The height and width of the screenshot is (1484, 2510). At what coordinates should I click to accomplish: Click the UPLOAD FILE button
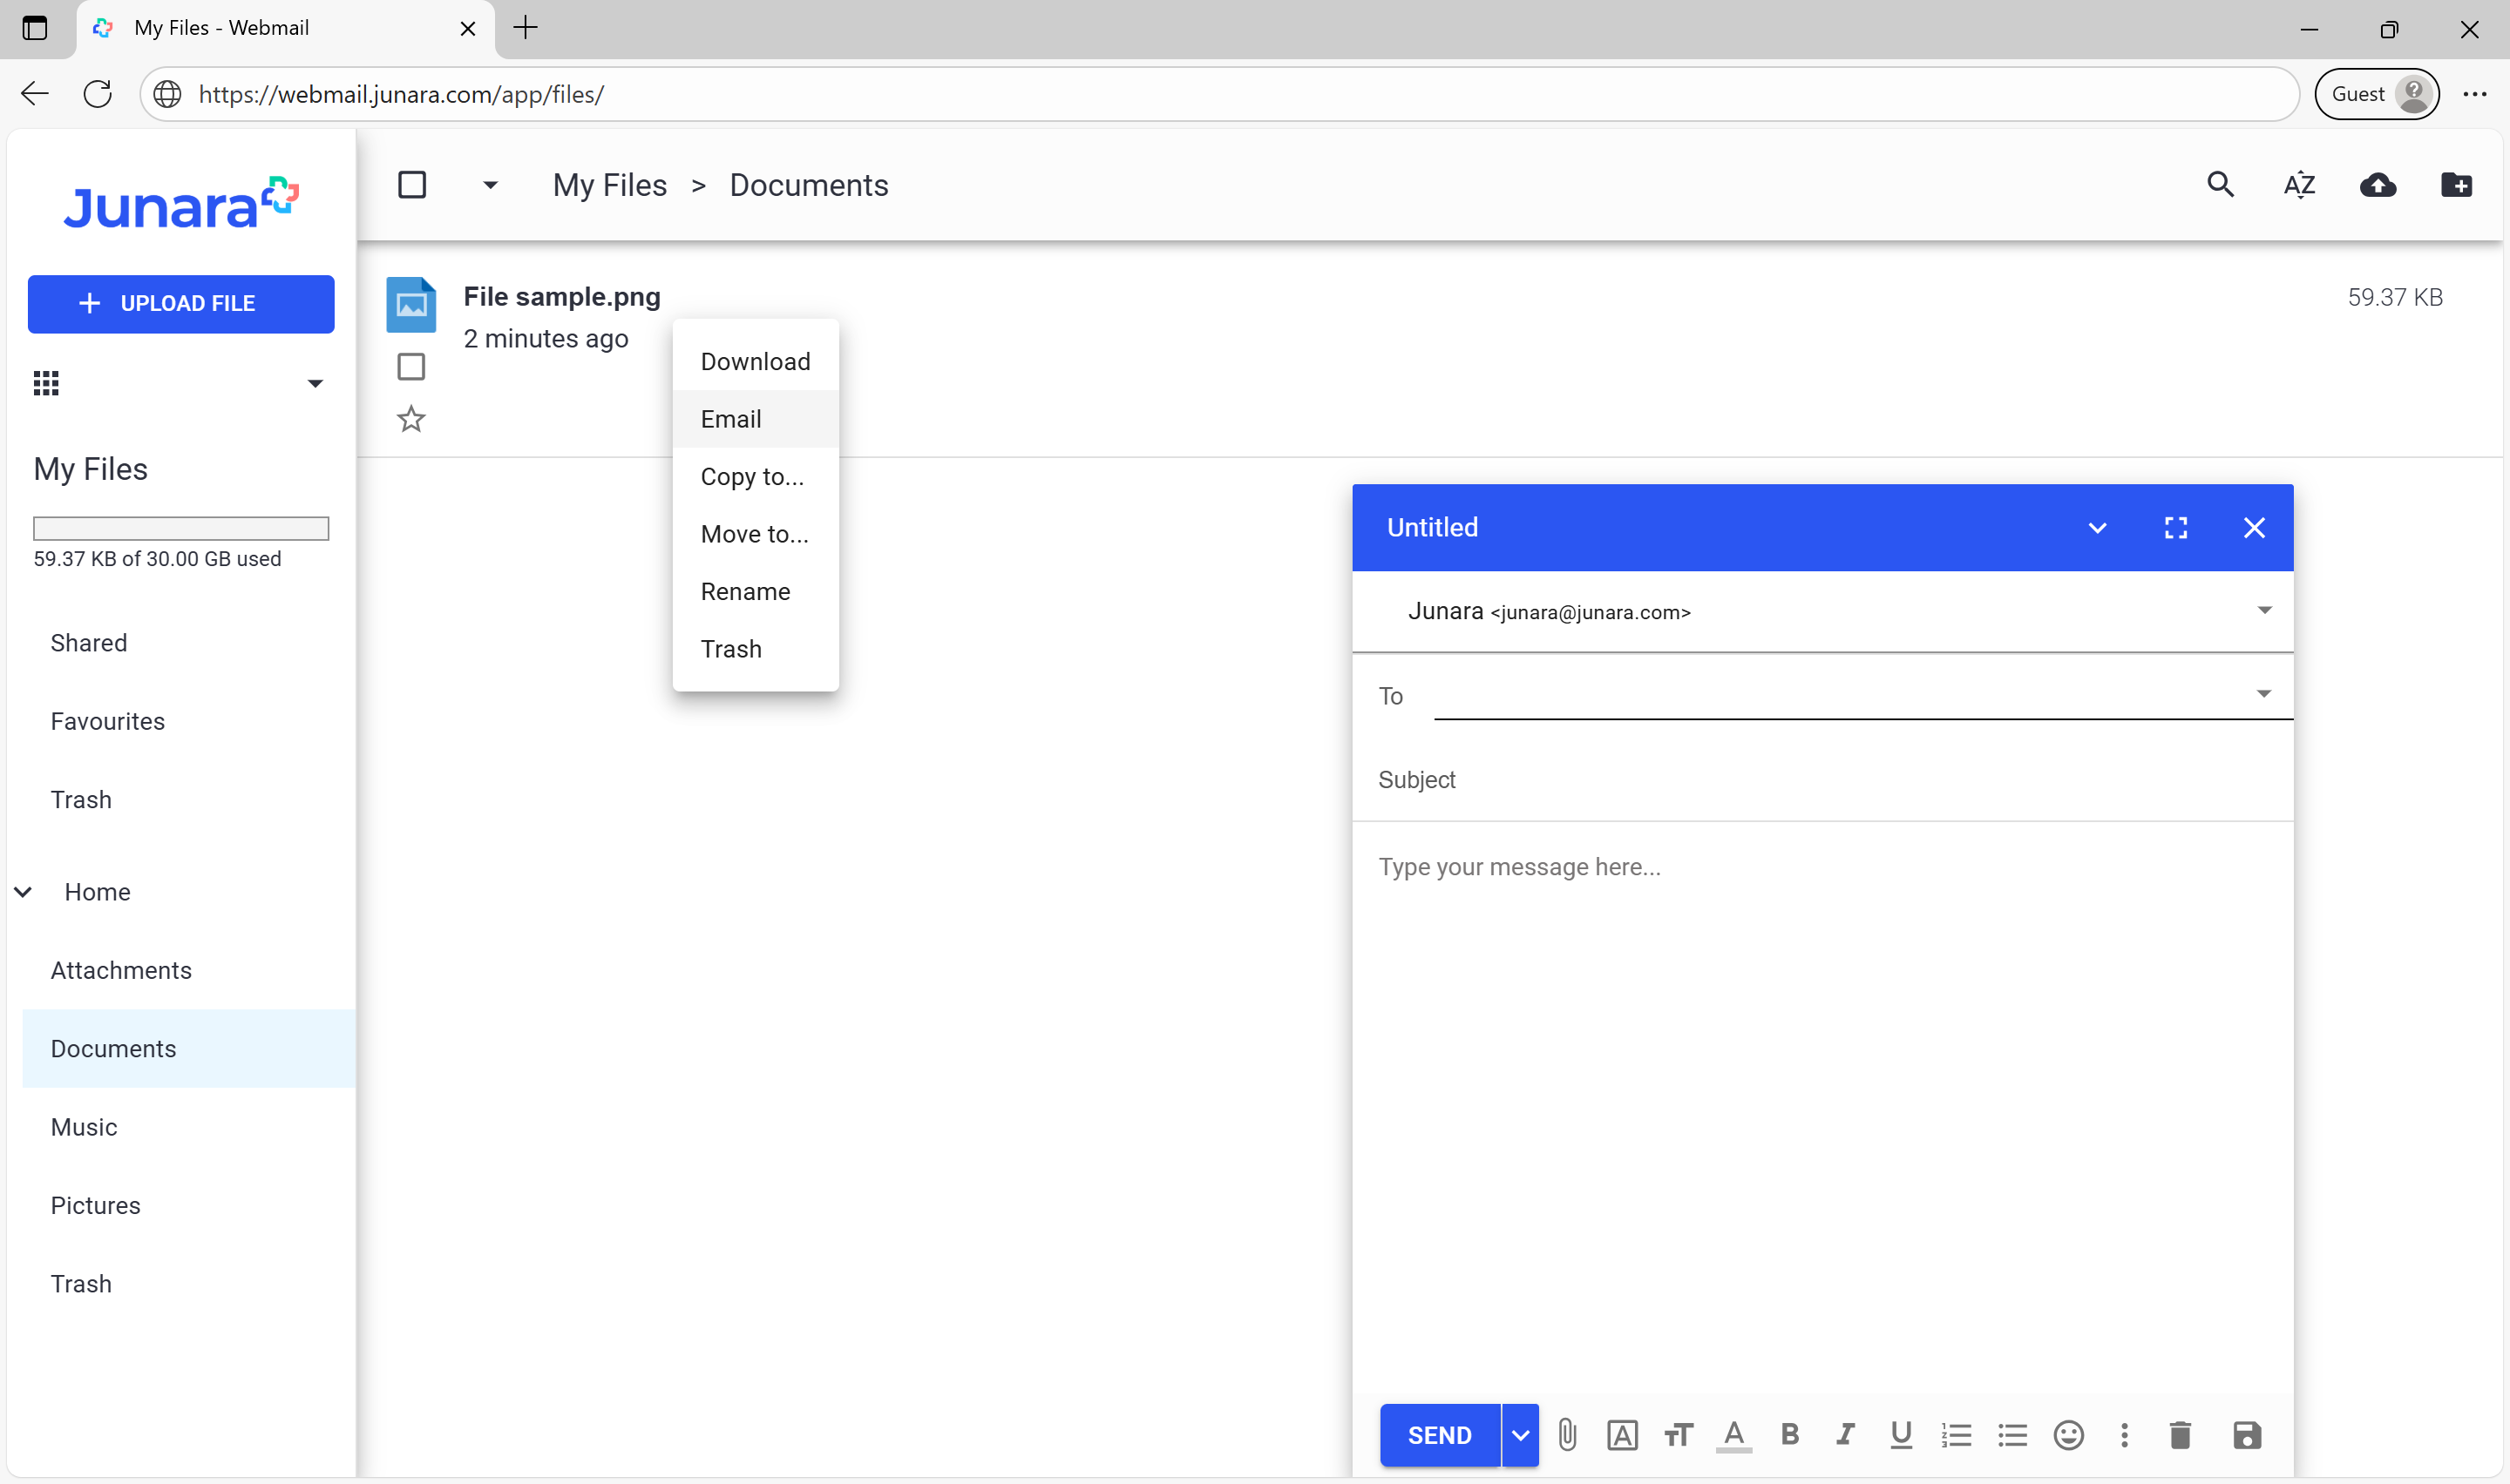(x=181, y=304)
